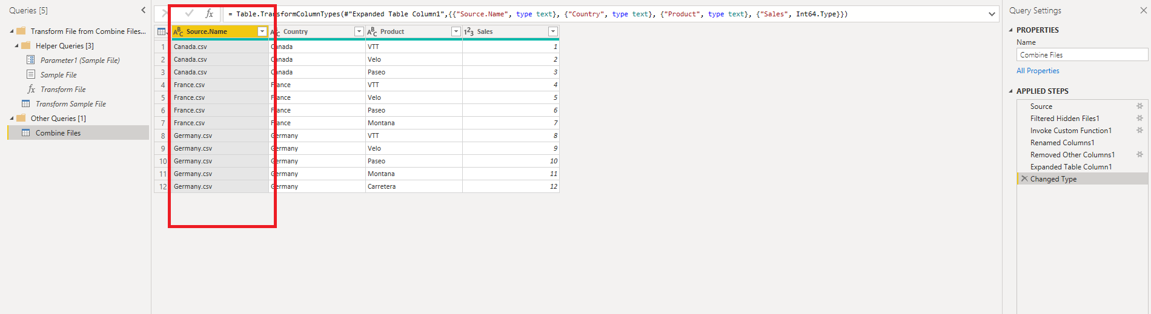Screen dimensions: 1151x314
Task: Click the Paseo cell in row 3
Action: pos(414,72)
